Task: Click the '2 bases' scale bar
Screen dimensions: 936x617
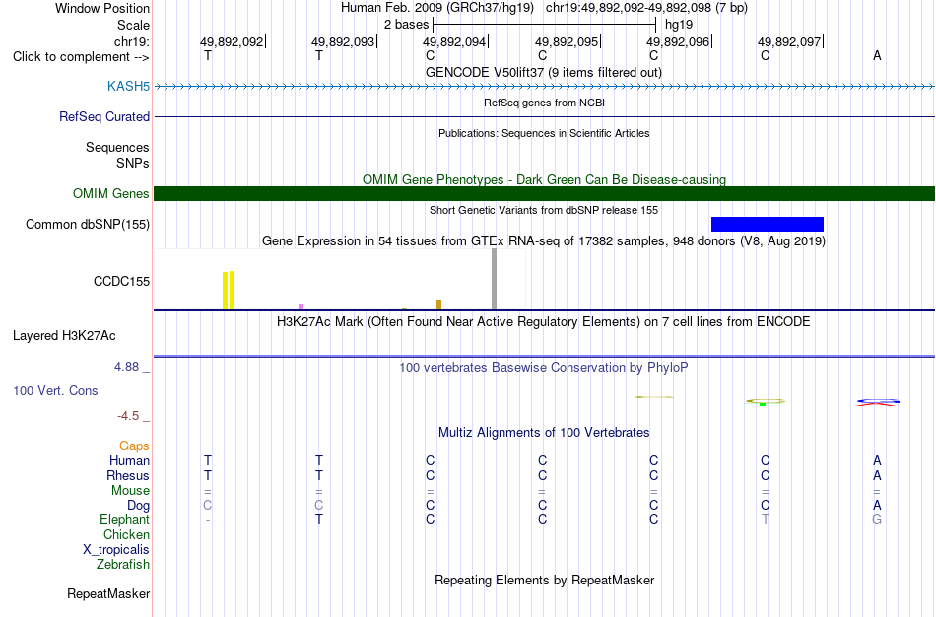Action: click(x=544, y=25)
